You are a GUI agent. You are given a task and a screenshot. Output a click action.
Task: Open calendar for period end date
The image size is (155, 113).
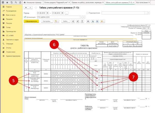pyautogui.click(x=63, y=13)
